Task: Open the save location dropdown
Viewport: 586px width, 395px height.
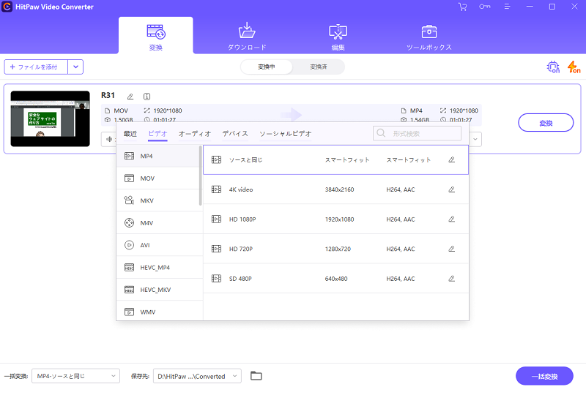Action: tap(197, 376)
